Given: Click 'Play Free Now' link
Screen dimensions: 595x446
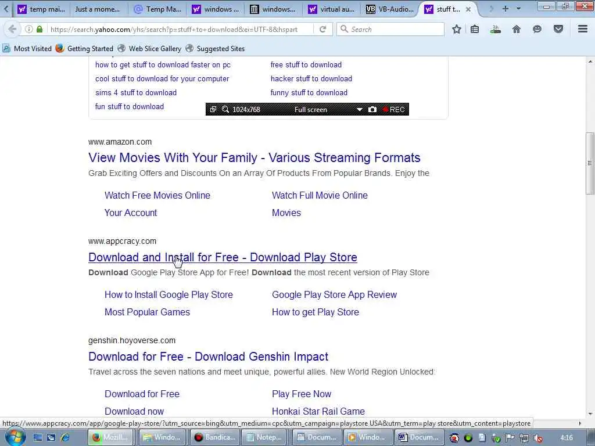Looking at the screenshot, I should (302, 394).
